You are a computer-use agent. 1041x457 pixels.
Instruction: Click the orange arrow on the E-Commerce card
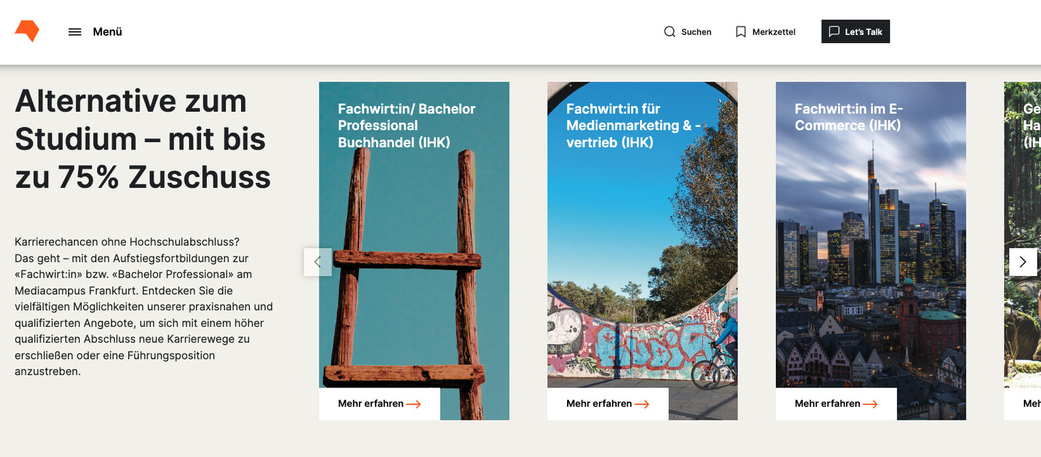click(870, 404)
